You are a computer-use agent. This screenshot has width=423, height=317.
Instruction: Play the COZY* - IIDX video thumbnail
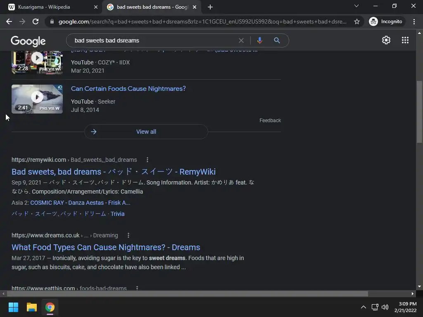pos(37,62)
